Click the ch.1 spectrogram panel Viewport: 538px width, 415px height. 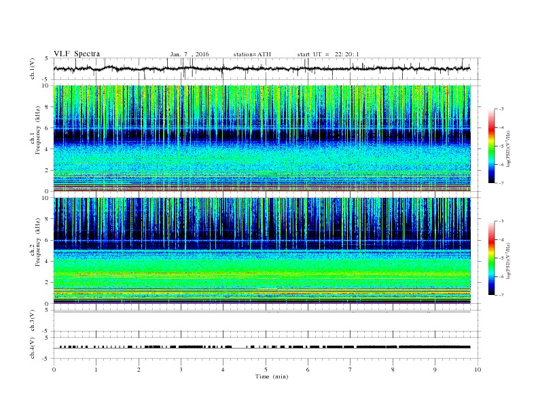pyautogui.click(x=262, y=138)
